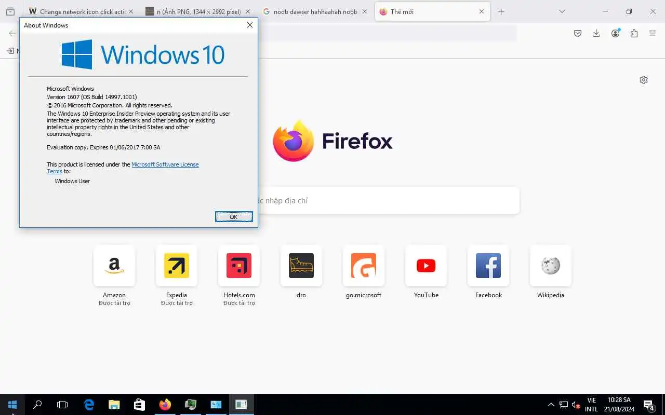This screenshot has width=665, height=415.
Task: Open the Facebook shortcut tile
Action: coord(488,266)
